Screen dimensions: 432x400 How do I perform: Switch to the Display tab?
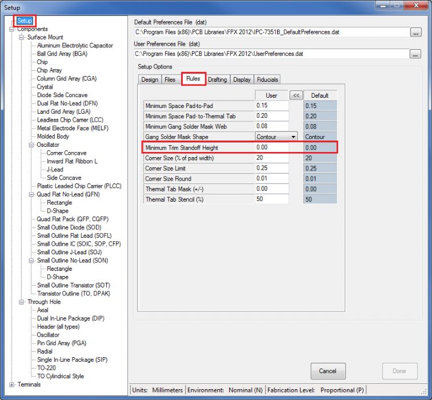coord(242,79)
